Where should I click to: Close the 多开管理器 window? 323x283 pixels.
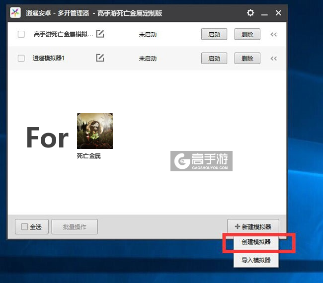click(x=278, y=13)
